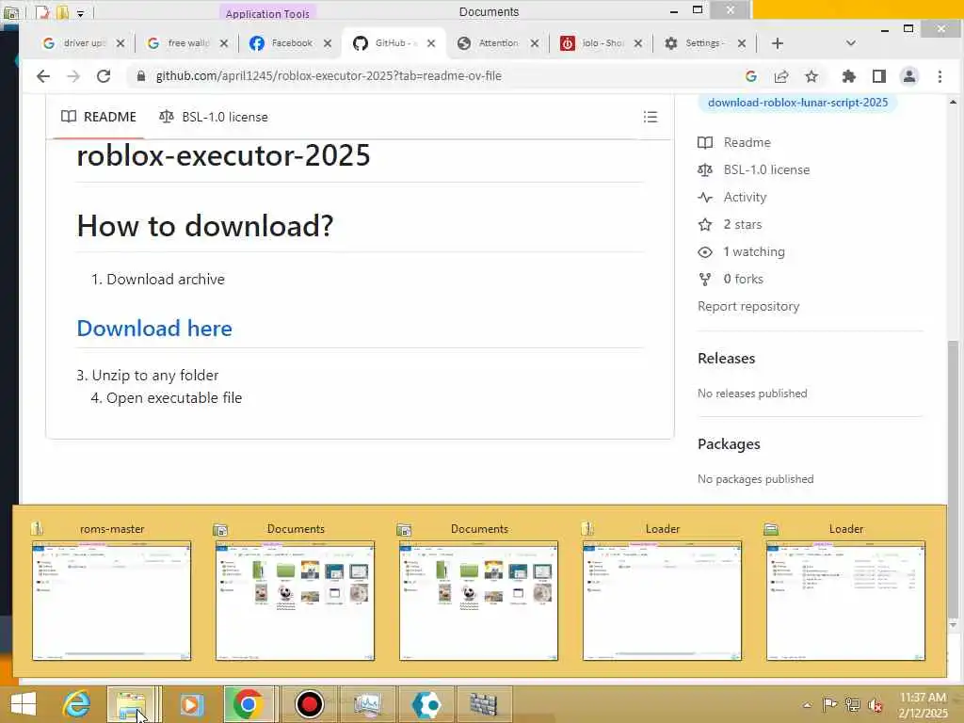This screenshot has width=964, height=723.
Task: Click the Chrome taskbar icon
Action: 249,704
